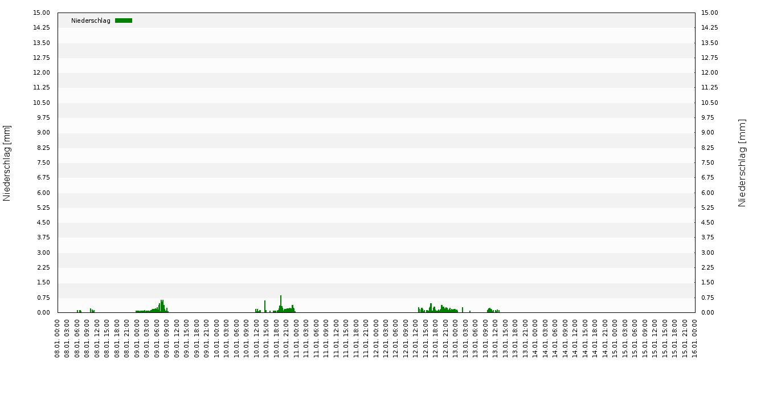Click the isolated bar near 10.01. 15:00
The height and width of the screenshot is (399, 769).
pos(265,307)
